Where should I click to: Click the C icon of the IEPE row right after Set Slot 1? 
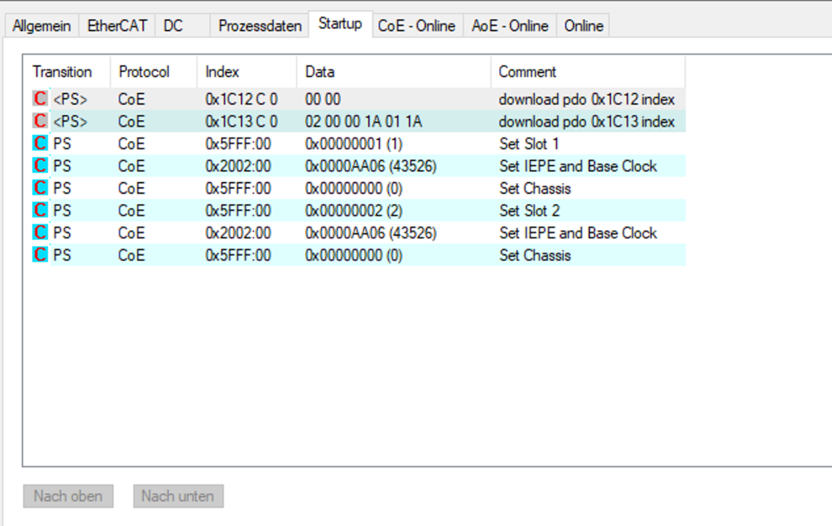click(x=40, y=166)
